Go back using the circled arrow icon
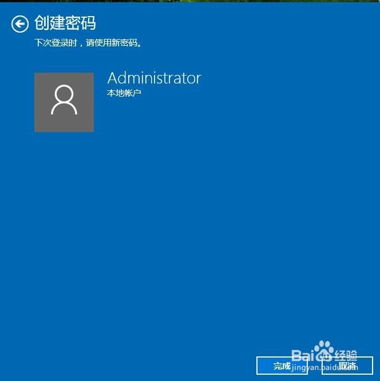 pos(20,24)
